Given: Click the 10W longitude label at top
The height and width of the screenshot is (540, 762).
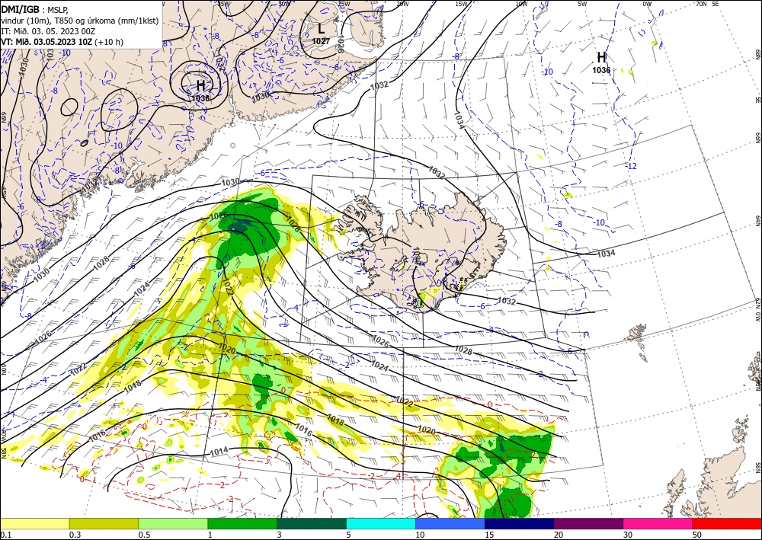Looking at the screenshot, I should (x=521, y=4).
